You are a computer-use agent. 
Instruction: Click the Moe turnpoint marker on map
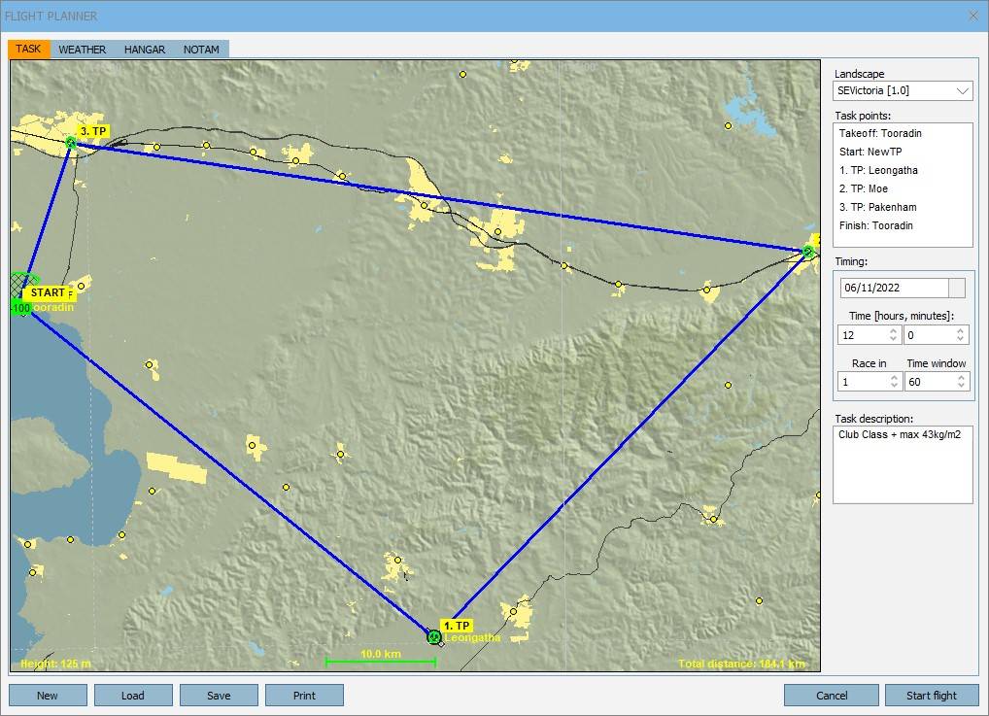(x=807, y=252)
